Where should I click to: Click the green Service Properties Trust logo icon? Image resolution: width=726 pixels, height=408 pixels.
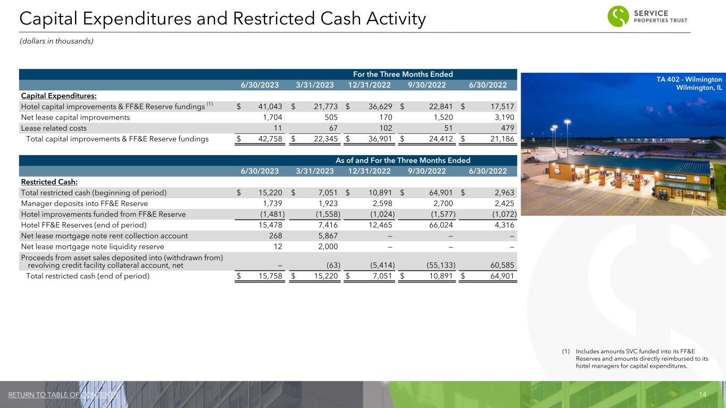(618, 16)
